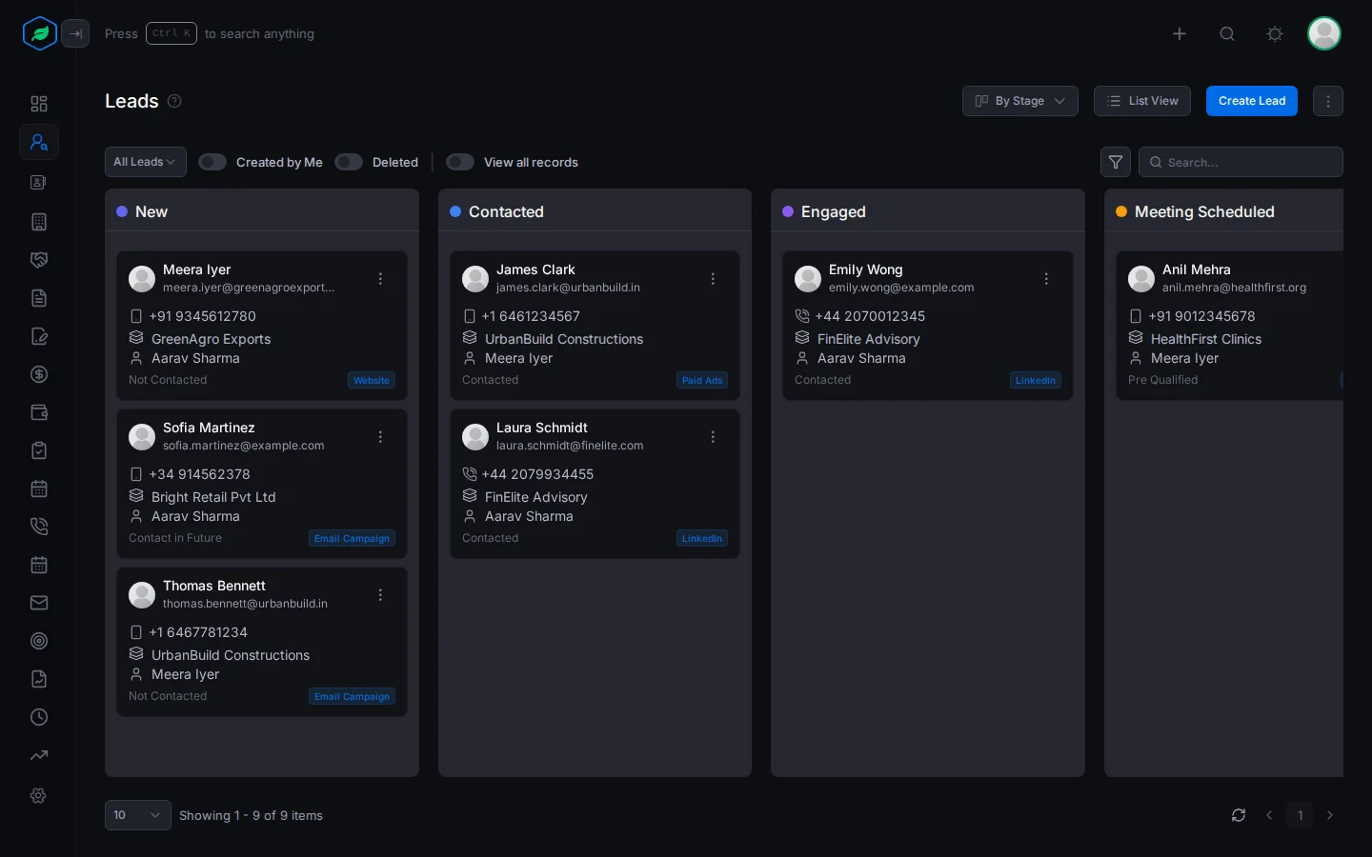Click Contact in Future status text

coord(175,538)
